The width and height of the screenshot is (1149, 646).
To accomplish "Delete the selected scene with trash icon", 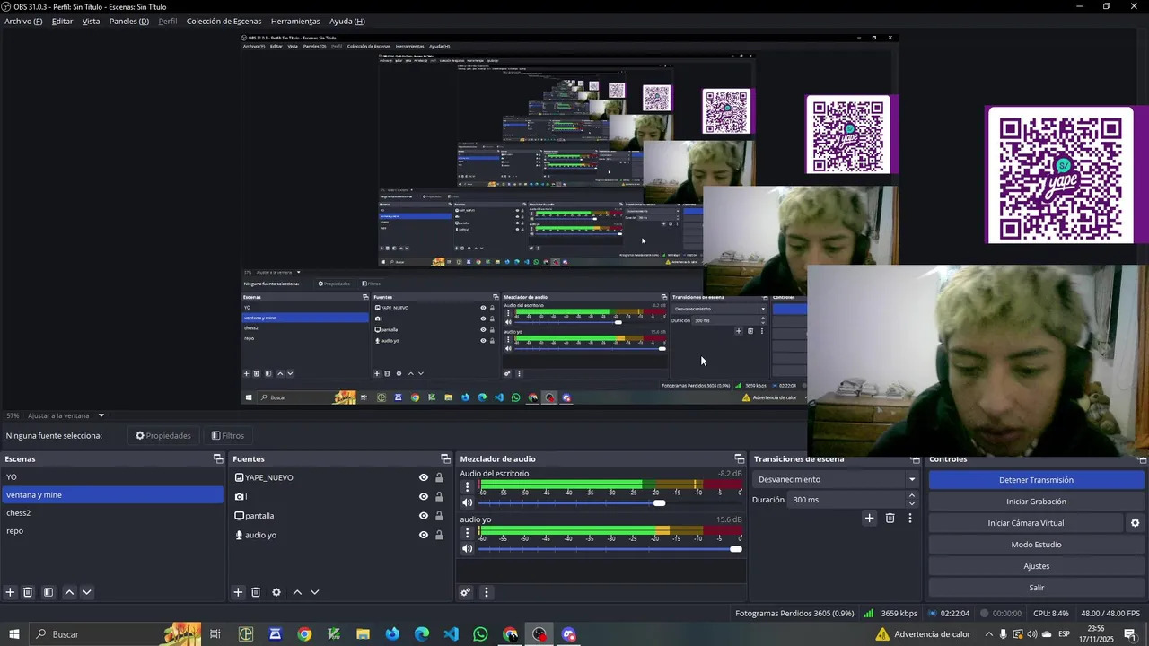I will pos(28,592).
